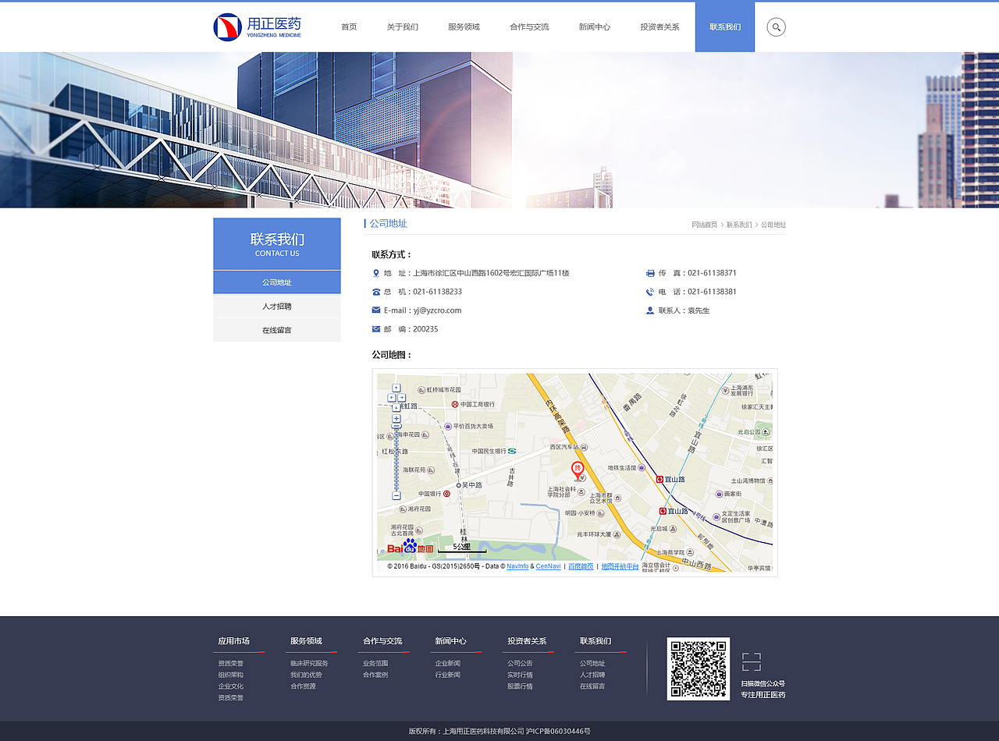Open the CenNavi link below map
Image resolution: width=999 pixels, height=741 pixels.
pyautogui.click(x=549, y=566)
